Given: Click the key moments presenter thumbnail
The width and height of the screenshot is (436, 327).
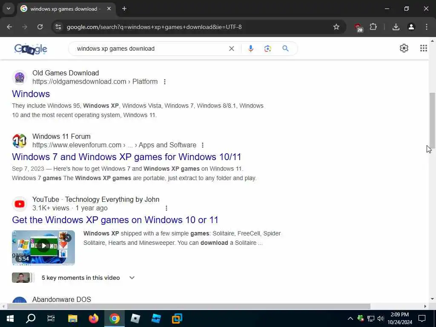Looking at the screenshot, I should point(21,278).
